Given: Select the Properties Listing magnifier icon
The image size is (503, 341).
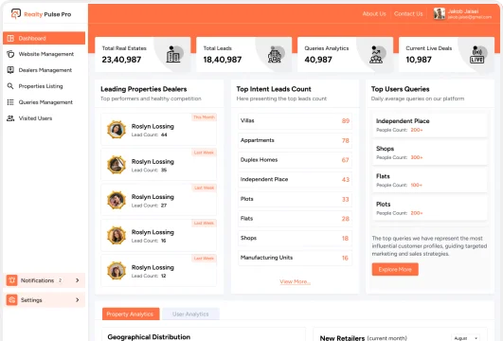Looking at the screenshot, I should coord(10,86).
